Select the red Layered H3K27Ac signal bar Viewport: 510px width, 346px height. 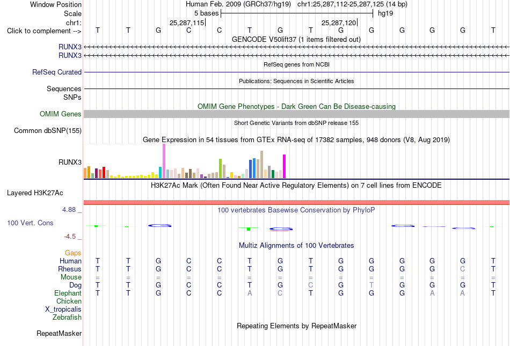297,202
